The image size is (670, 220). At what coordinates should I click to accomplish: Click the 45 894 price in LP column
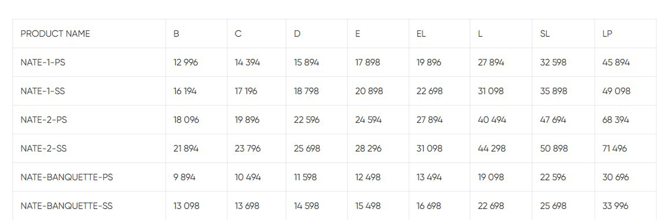tap(616, 63)
